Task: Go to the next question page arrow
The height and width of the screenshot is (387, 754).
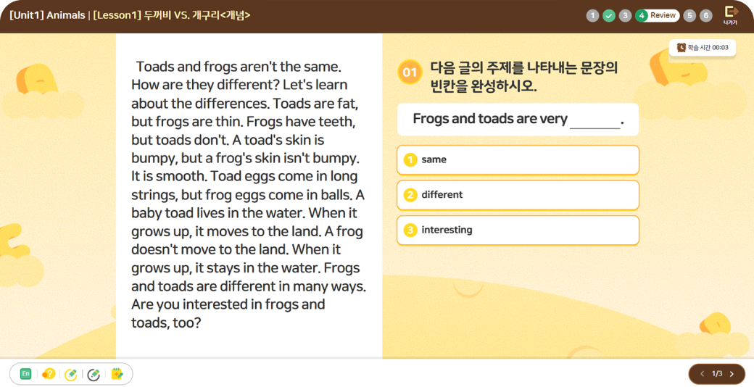Action: (x=732, y=374)
